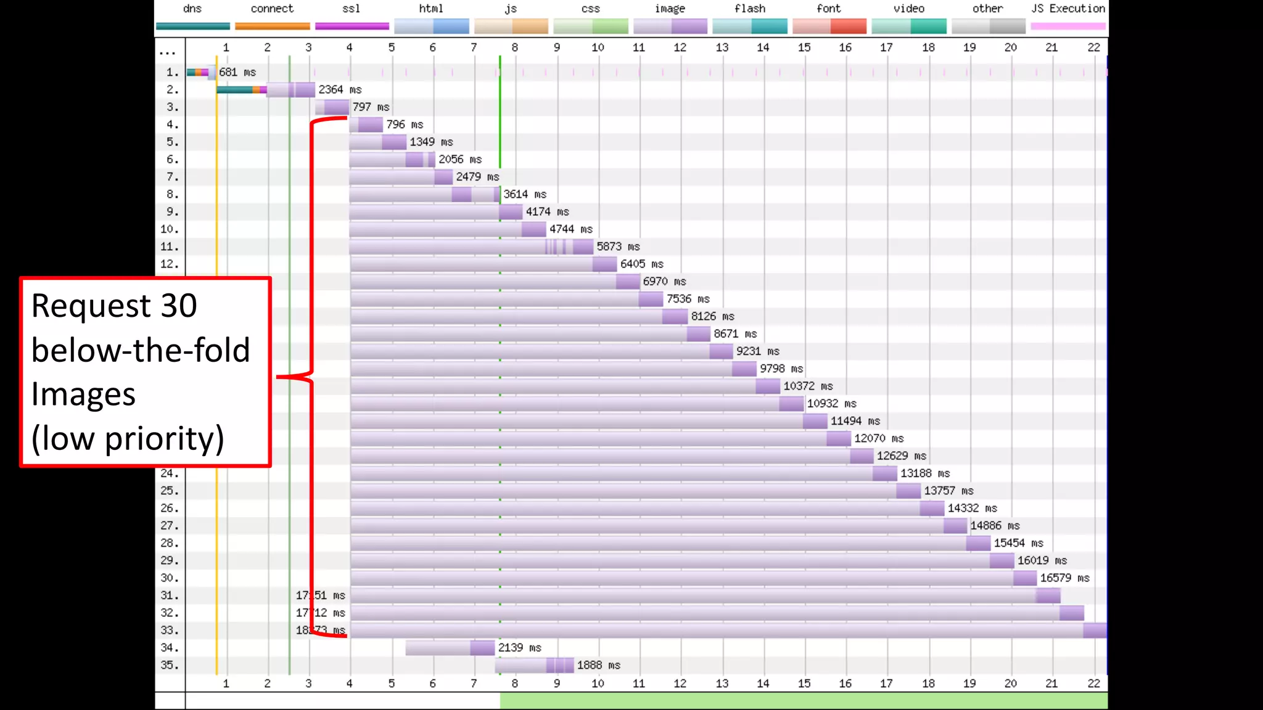1263x710 pixels.
Task: Click the 16579 ms label on row 30
Action: [1064, 578]
